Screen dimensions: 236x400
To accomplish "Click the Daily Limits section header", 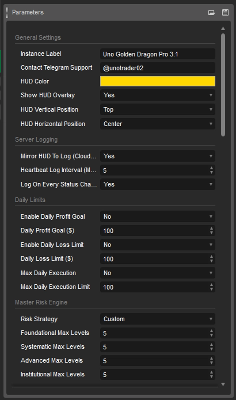I will pos(30,200).
